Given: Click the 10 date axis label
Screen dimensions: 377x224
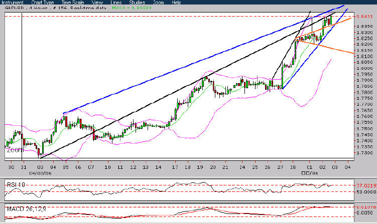Looking at the screenshot, I should pos(108,167).
